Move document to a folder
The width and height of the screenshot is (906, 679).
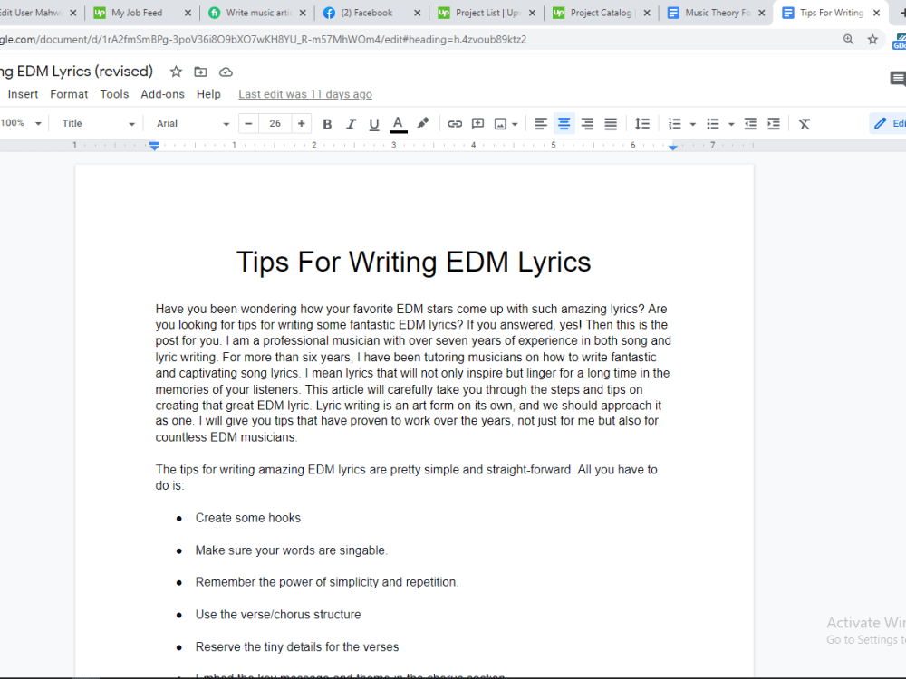click(200, 72)
